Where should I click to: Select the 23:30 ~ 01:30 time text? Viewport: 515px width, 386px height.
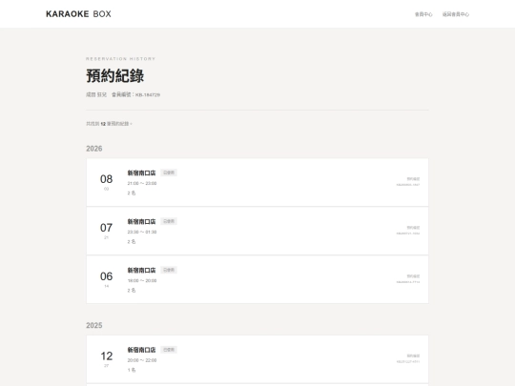[x=142, y=232]
